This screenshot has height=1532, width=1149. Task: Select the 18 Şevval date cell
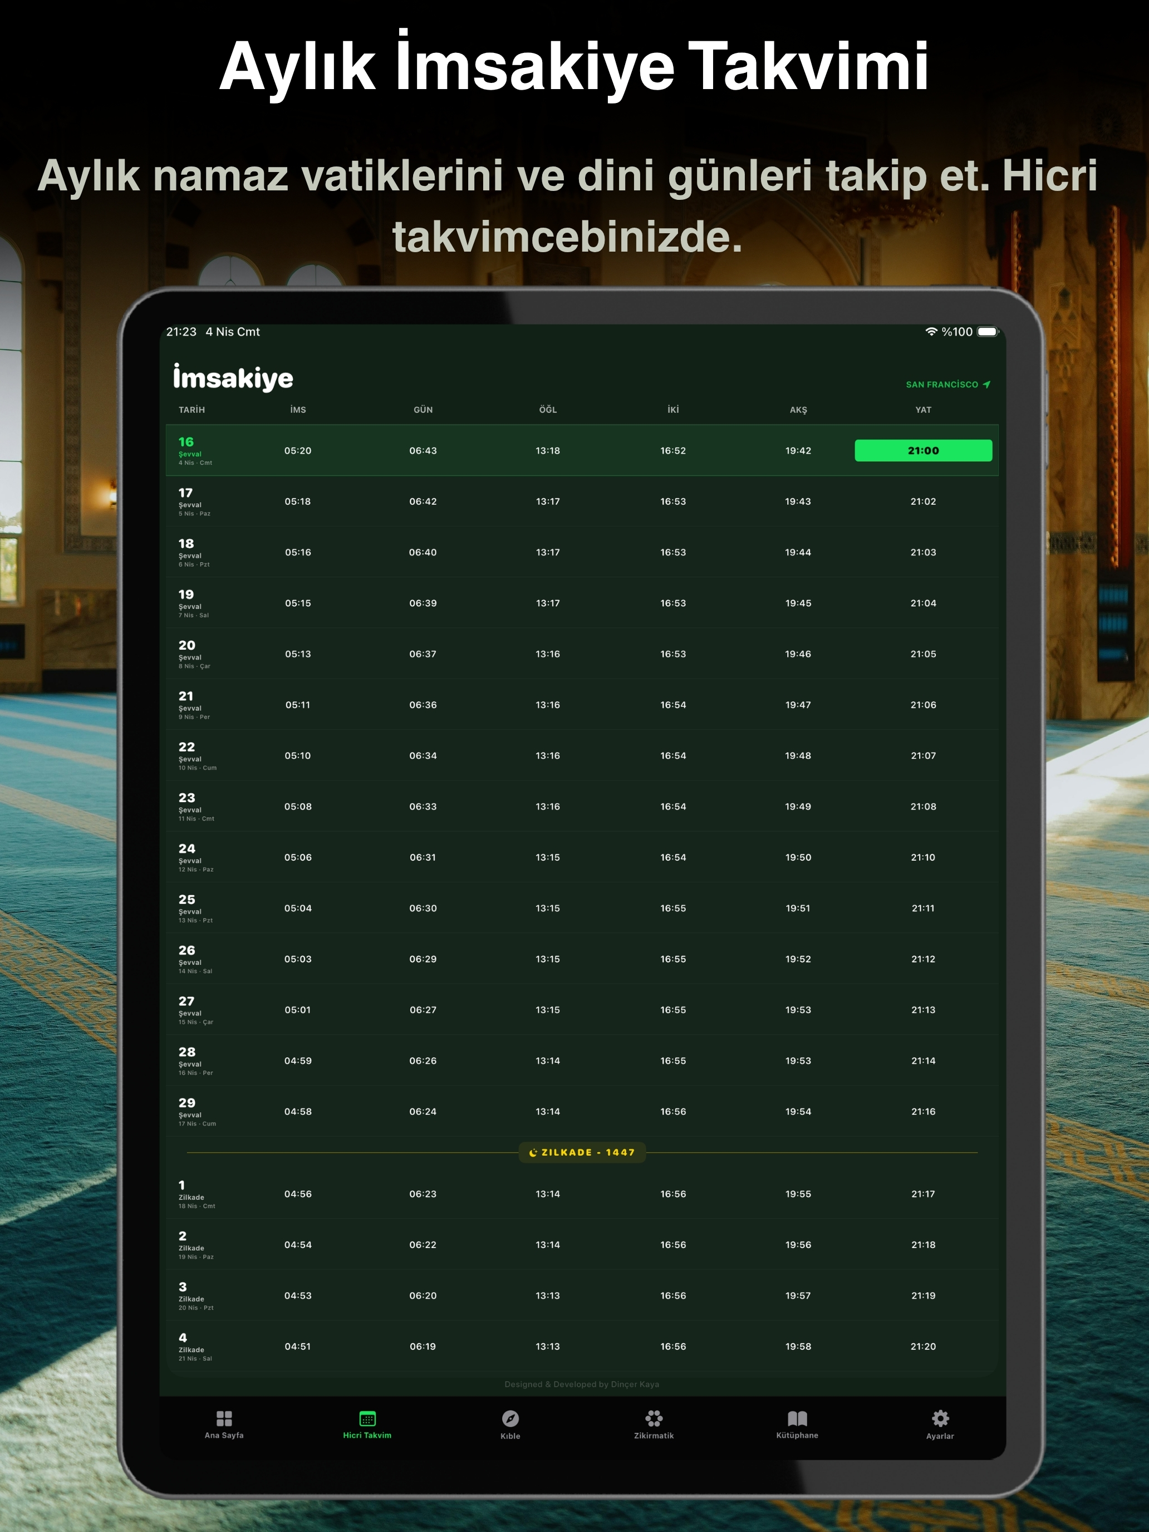point(194,552)
